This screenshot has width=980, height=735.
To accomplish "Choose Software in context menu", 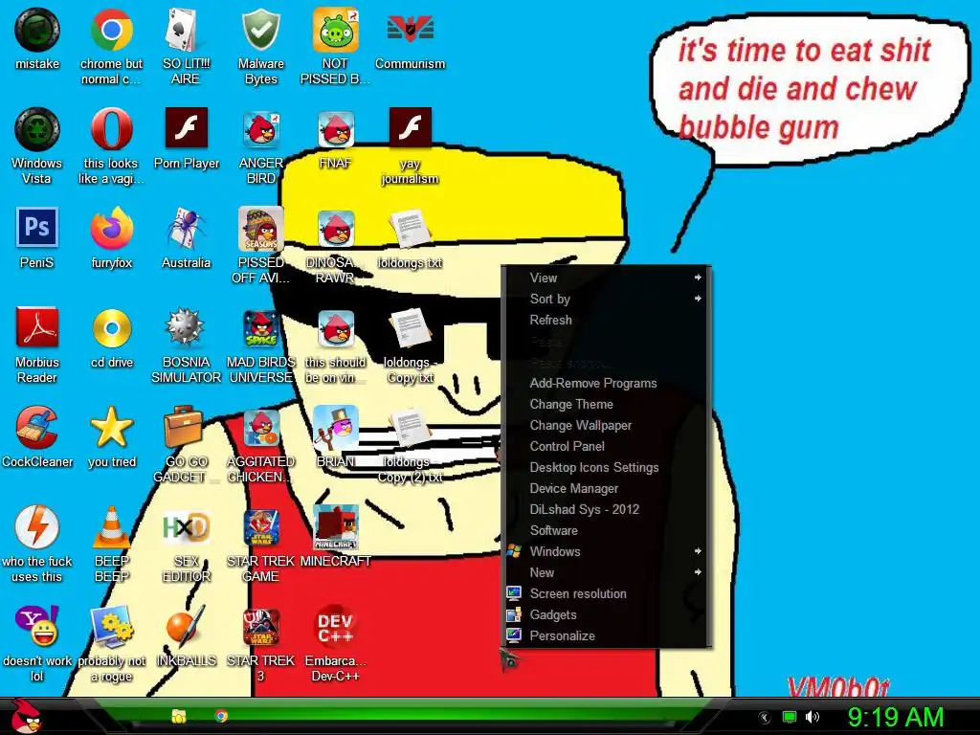I will tap(606, 530).
